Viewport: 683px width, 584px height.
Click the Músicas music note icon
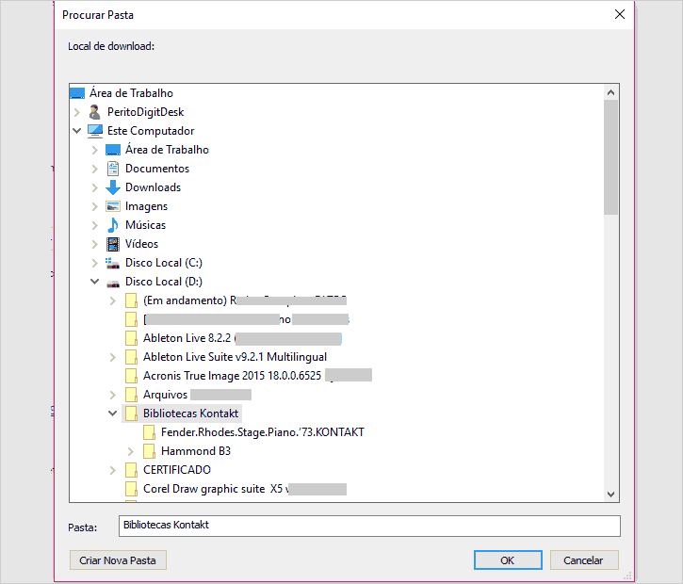(x=113, y=225)
